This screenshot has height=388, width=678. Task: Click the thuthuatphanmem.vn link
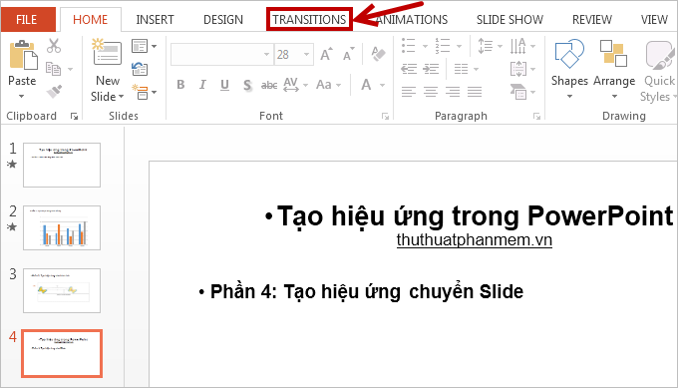coord(475,240)
